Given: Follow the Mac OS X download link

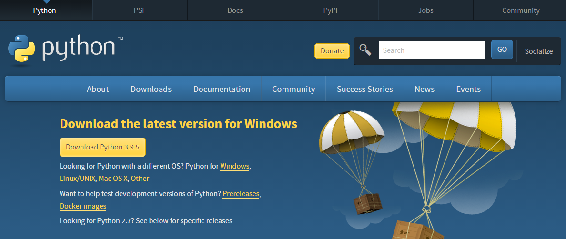Looking at the screenshot, I should (x=113, y=179).
